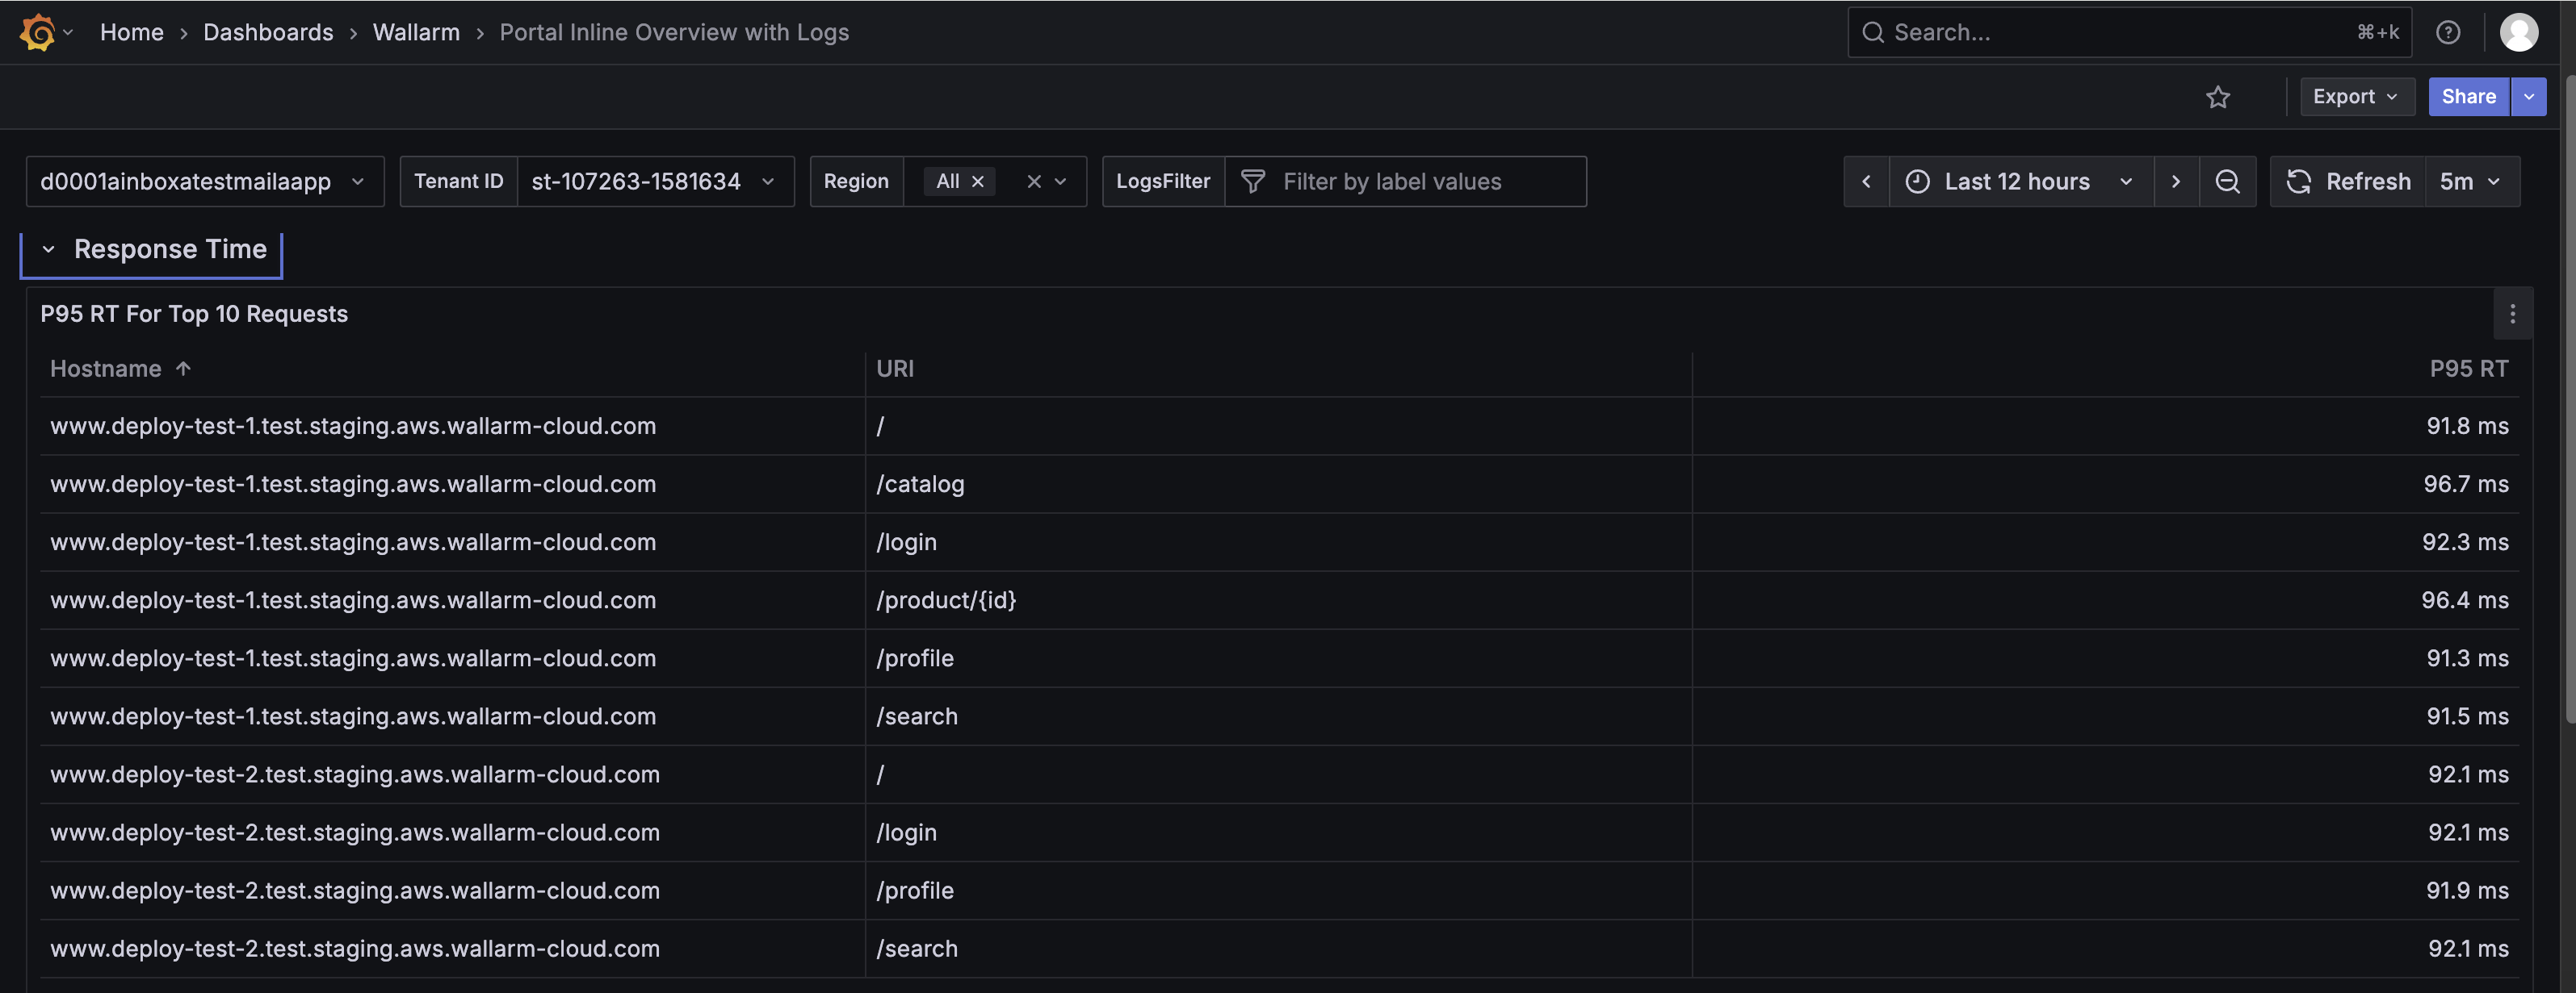Image resolution: width=2576 pixels, height=993 pixels.
Task: Open the help question mark icon
Action: [2447, 32]
